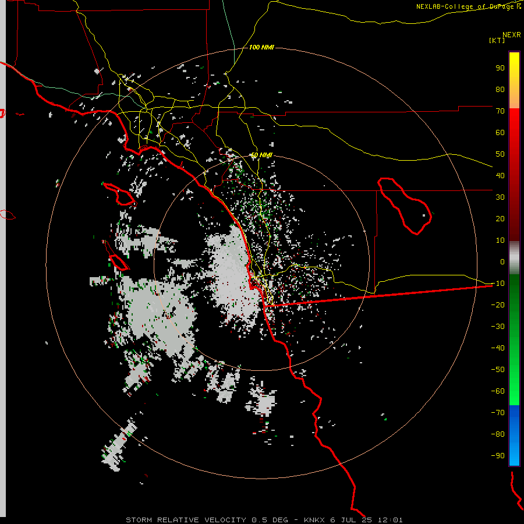Click the -60 value on the velocity scale
Screen dimensions: 524x524
click(498, 391)
